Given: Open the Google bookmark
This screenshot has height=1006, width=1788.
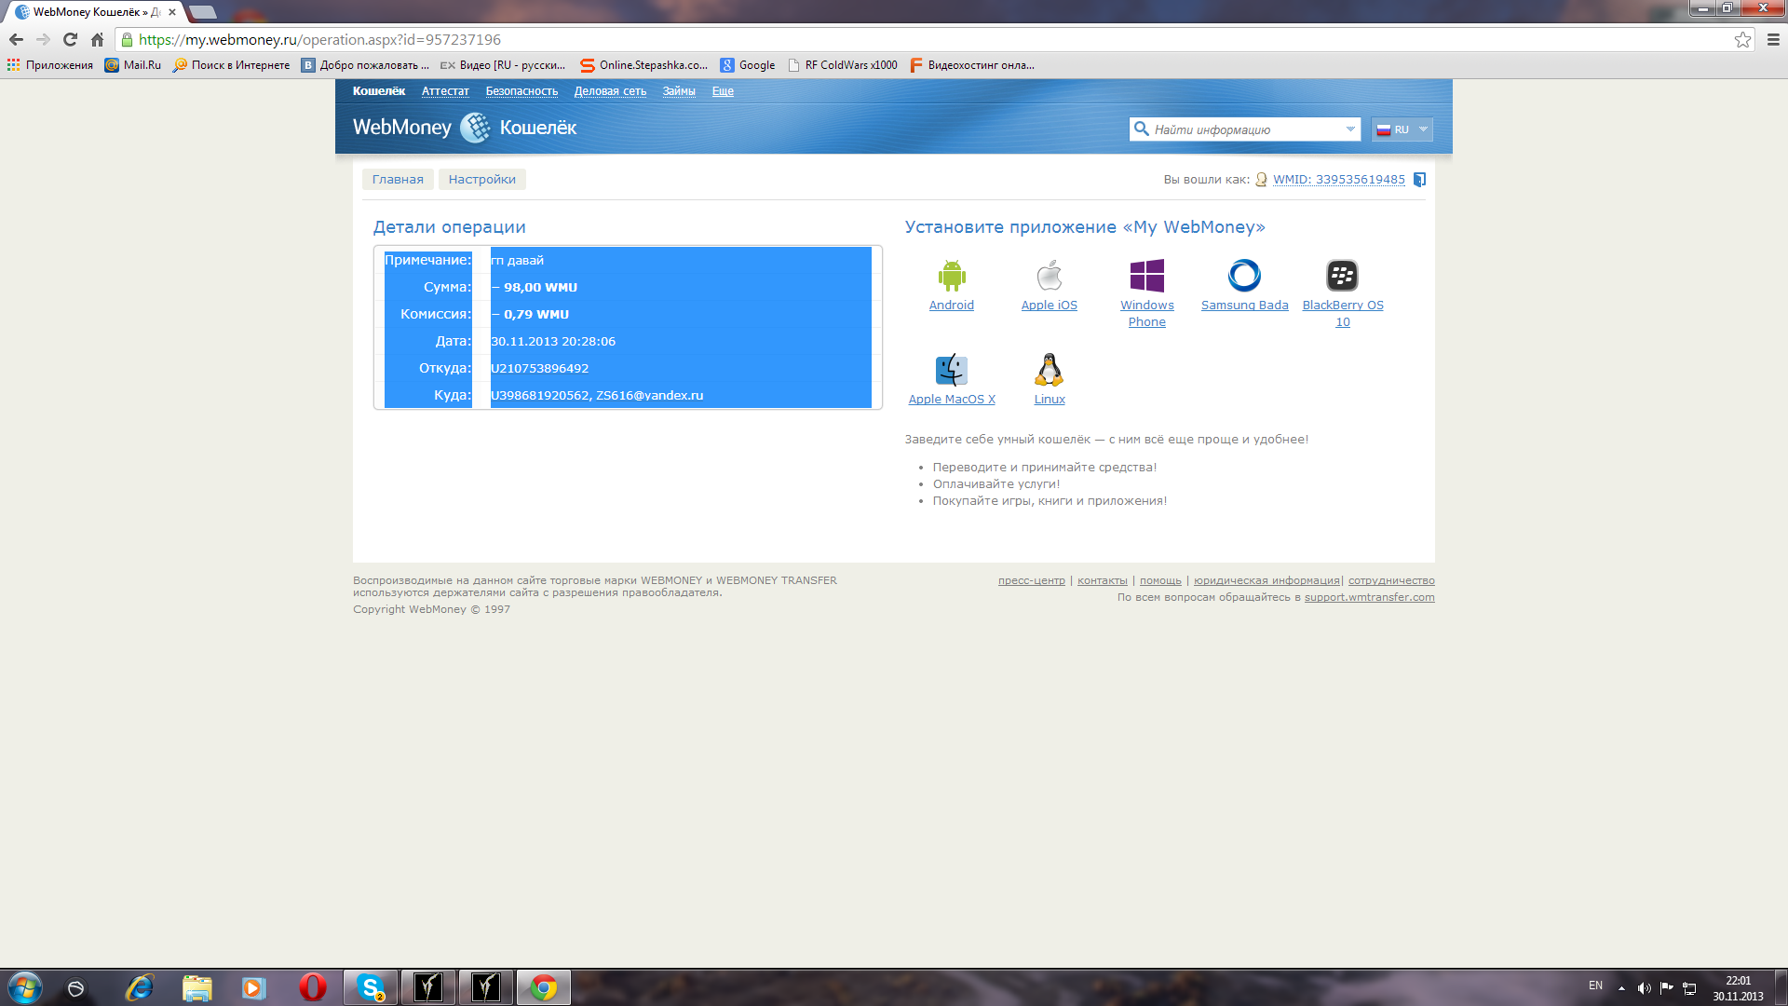Looking at the screenshot, I should (x=748, y=65).
